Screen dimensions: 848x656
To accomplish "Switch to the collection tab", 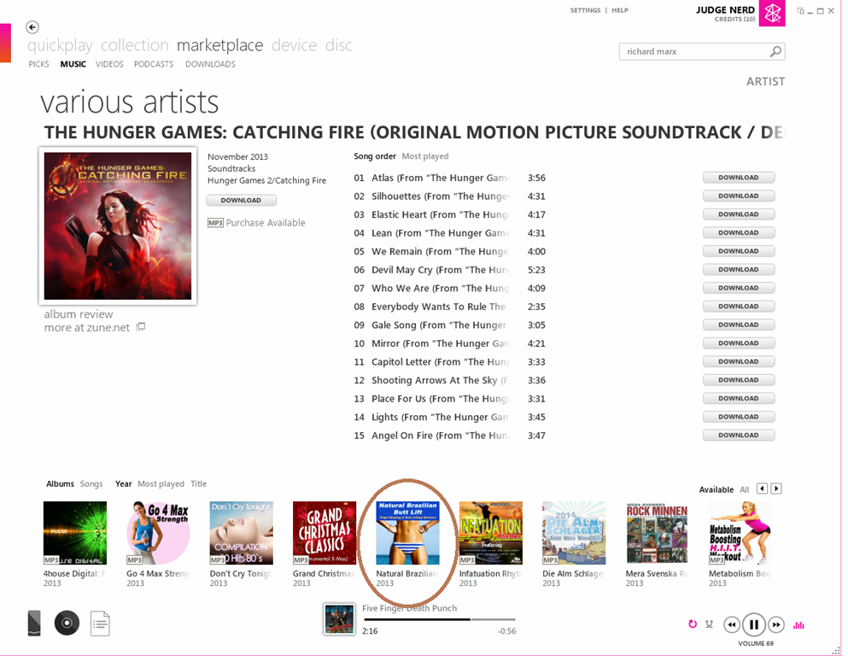I will click(135, 45).
